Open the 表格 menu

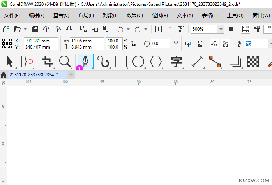[x=210, y=16]
